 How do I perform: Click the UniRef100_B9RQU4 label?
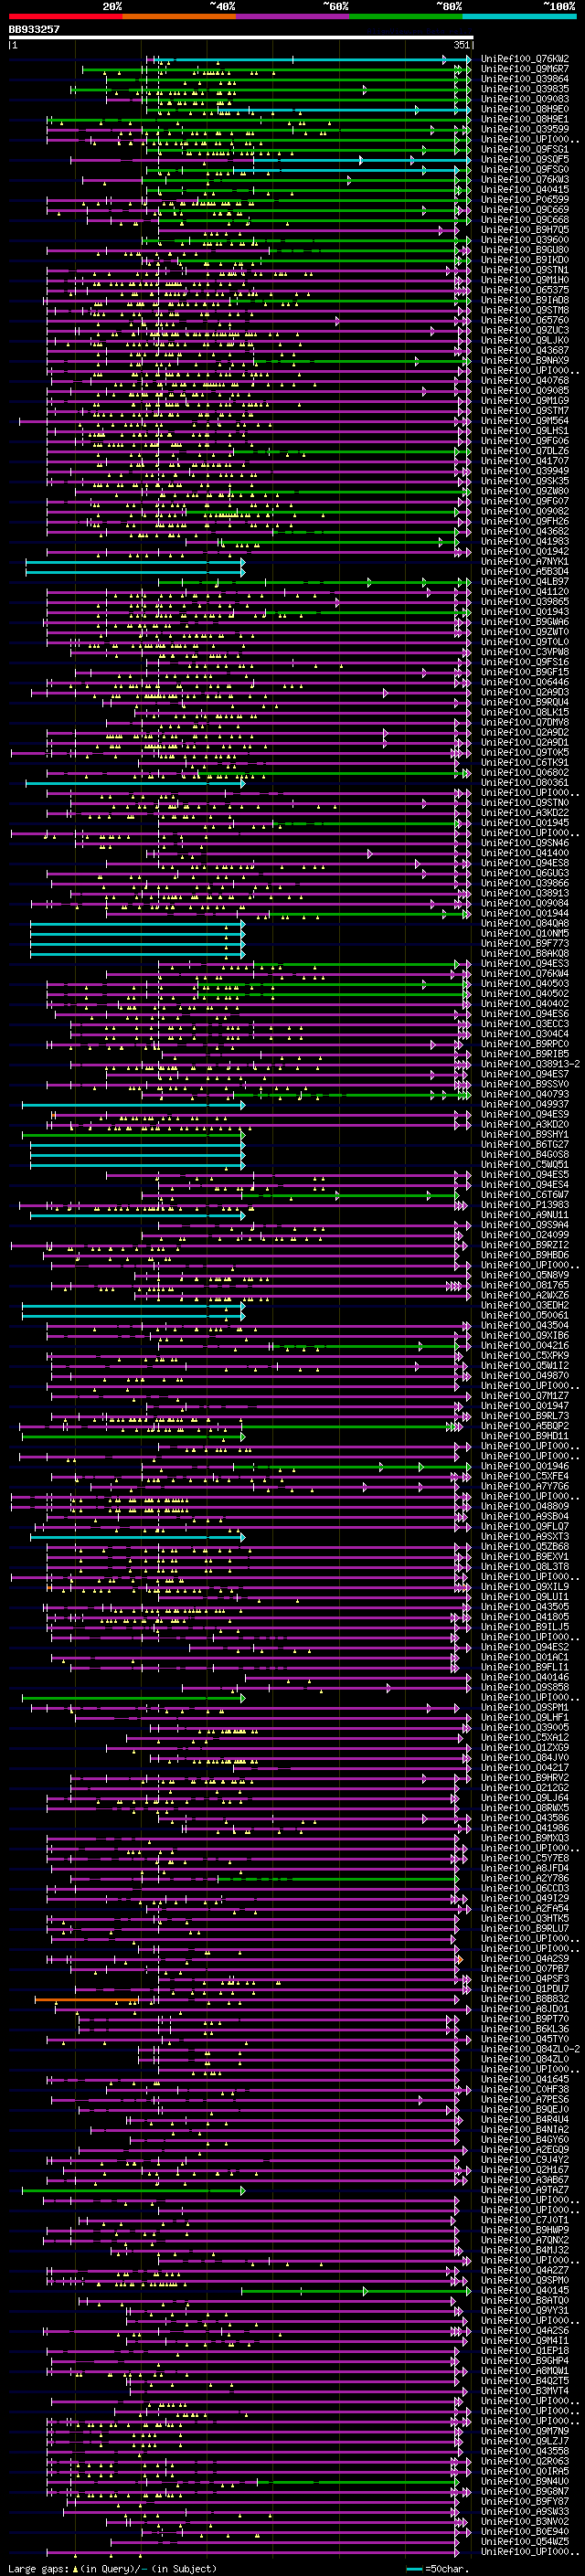coord(525,702)
